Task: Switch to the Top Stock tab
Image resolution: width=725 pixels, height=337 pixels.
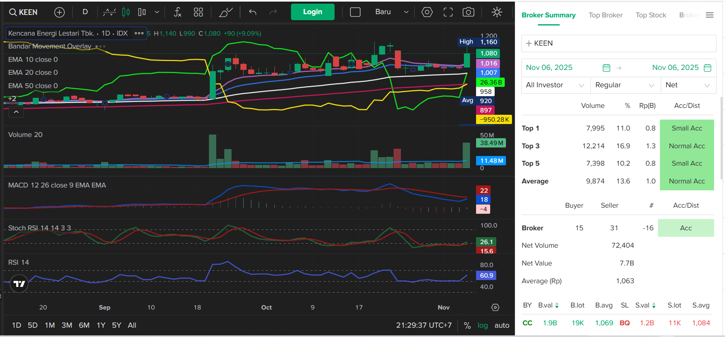Action: click(x=651, y=15)
